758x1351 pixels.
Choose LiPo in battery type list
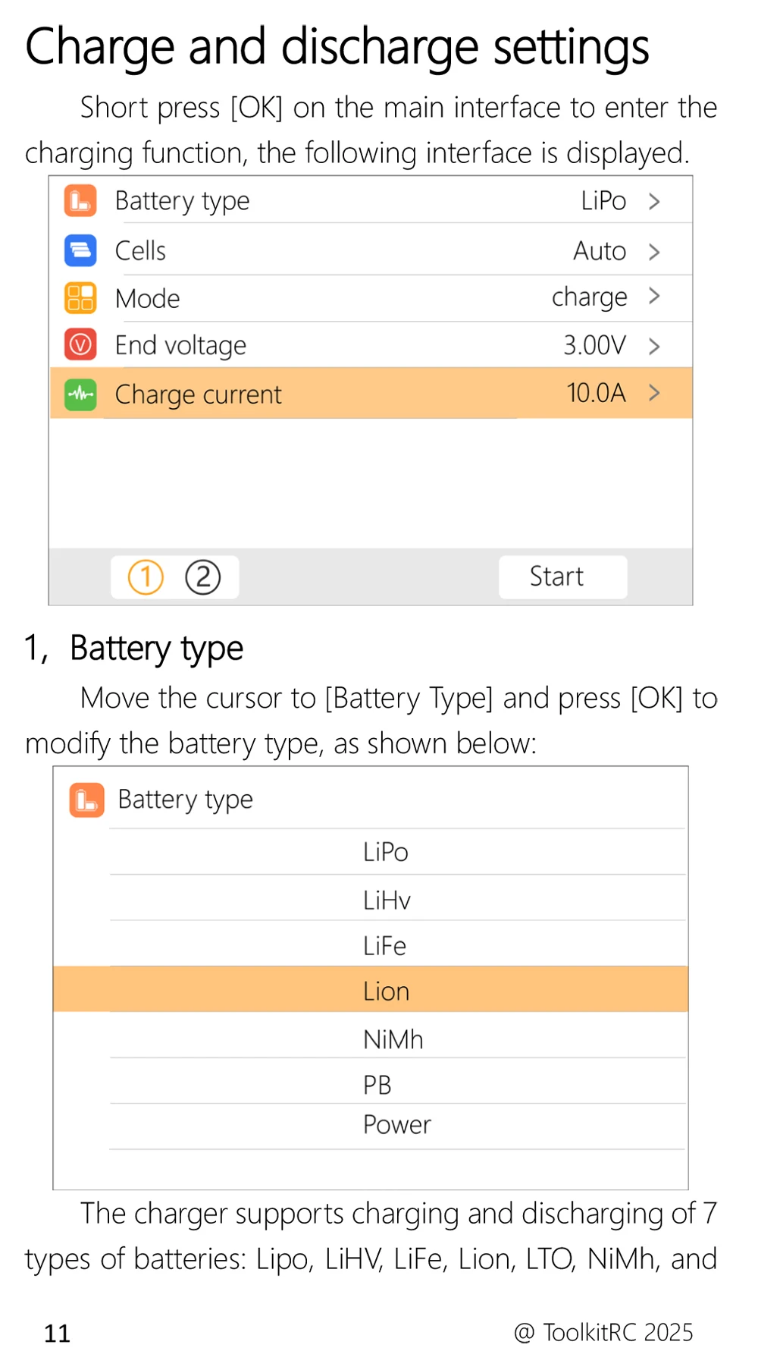[x=385, y=853]
